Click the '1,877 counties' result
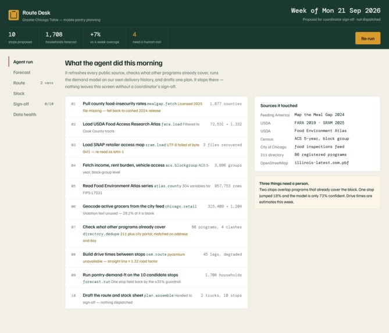This screenshot has width=389, height=333. click(226, 104)
